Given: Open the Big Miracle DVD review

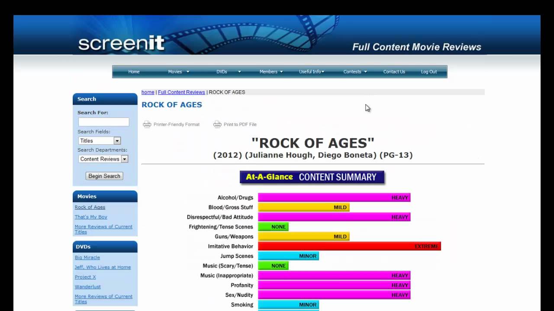Looking at the screenshot, I should (87, 257).
